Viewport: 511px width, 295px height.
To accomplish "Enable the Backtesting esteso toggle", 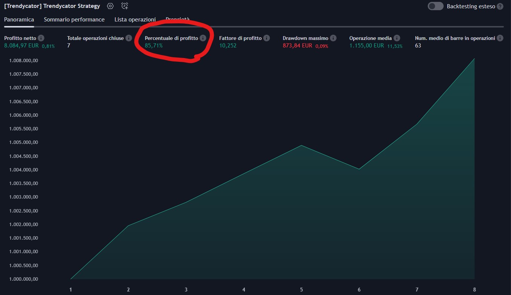I will pos(435,6).
